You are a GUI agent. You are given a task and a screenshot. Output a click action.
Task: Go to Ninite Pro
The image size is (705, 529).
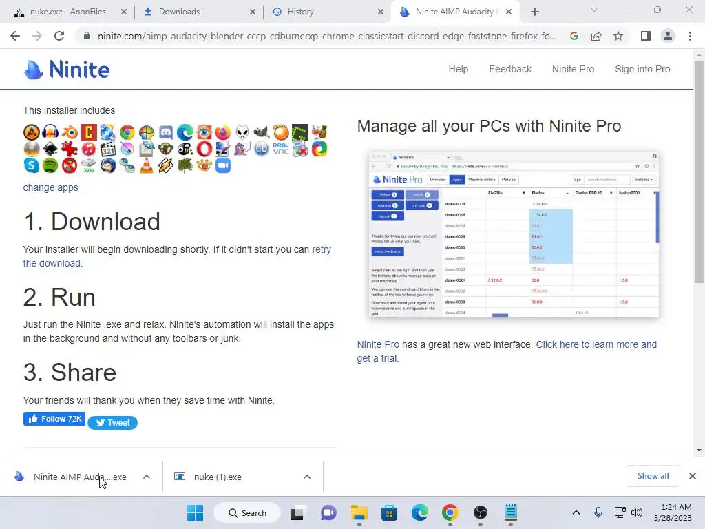[x=574, y=70]
